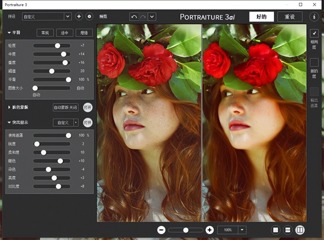Open the 100% zoom level dropdown
The height and width of the screenshot is (240, 324).
click(242, 230)
